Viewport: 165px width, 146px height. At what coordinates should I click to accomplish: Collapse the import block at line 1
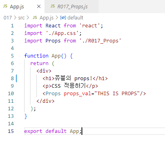tap(20, 26)
